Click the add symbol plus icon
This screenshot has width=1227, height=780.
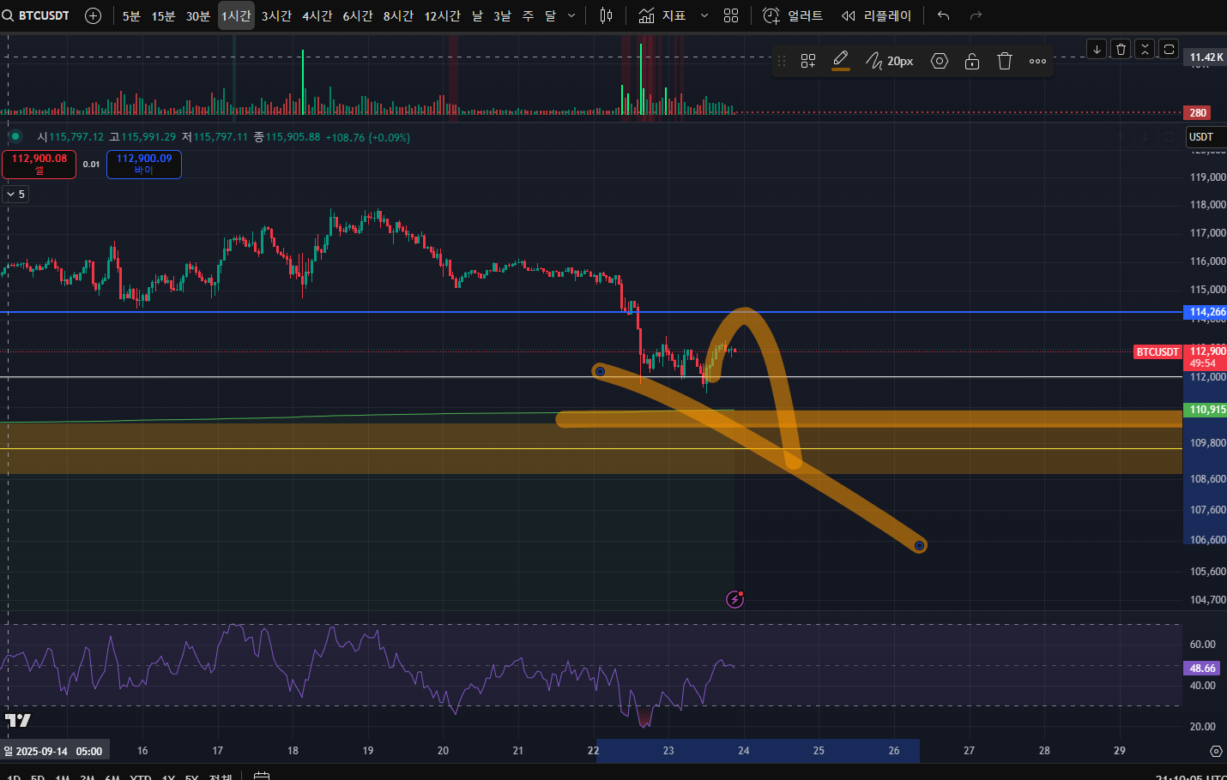[x=94, y=15]
